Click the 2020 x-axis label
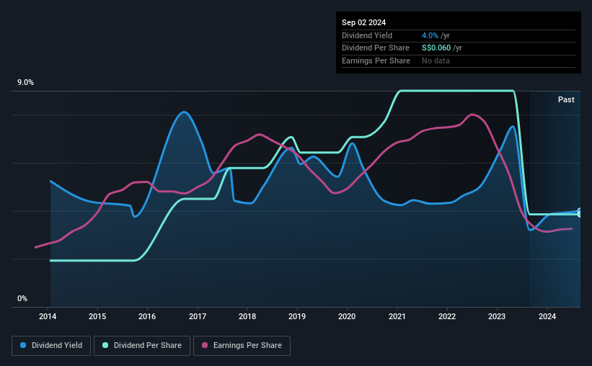This screenshot has width=592, height=366. click(347, 316)
